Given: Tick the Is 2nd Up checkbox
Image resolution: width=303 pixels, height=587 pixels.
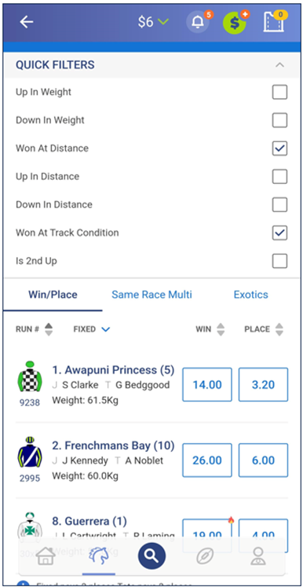Looking at the screenshot, I should tap(279, 261).
